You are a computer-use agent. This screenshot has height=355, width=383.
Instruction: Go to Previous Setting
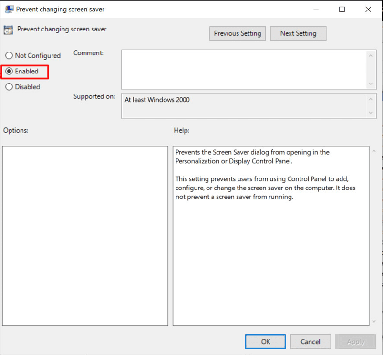click(x=237, y=33)
